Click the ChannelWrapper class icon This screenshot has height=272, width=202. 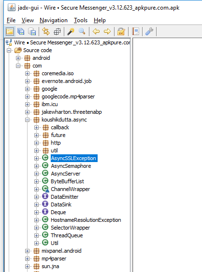coord(45,189)
